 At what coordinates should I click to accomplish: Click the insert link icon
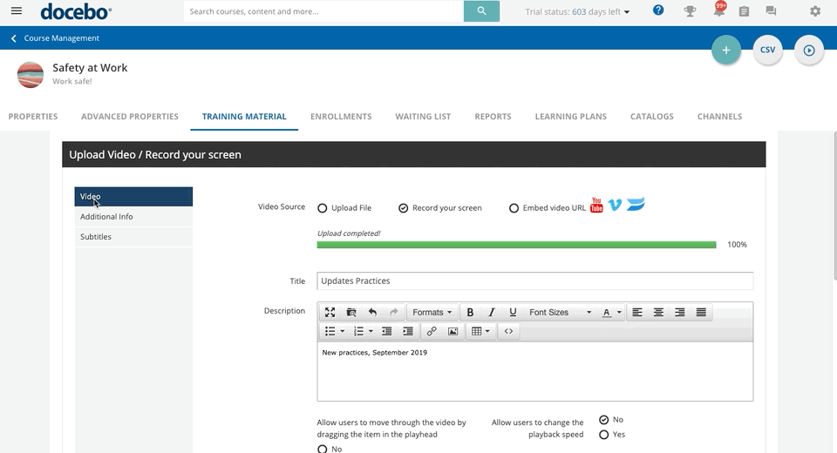432,331
